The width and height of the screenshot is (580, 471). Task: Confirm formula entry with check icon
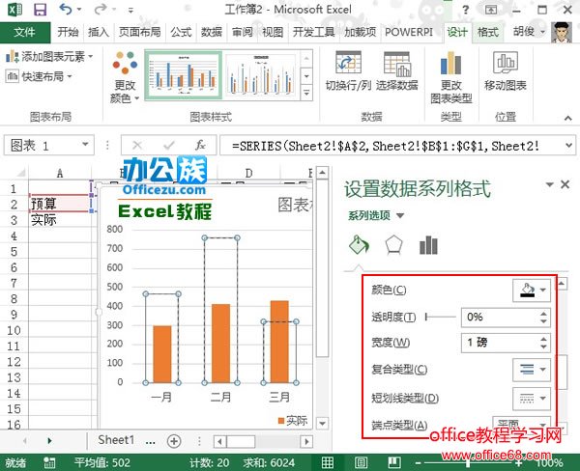pyautogui.click(x=169, y=145)
